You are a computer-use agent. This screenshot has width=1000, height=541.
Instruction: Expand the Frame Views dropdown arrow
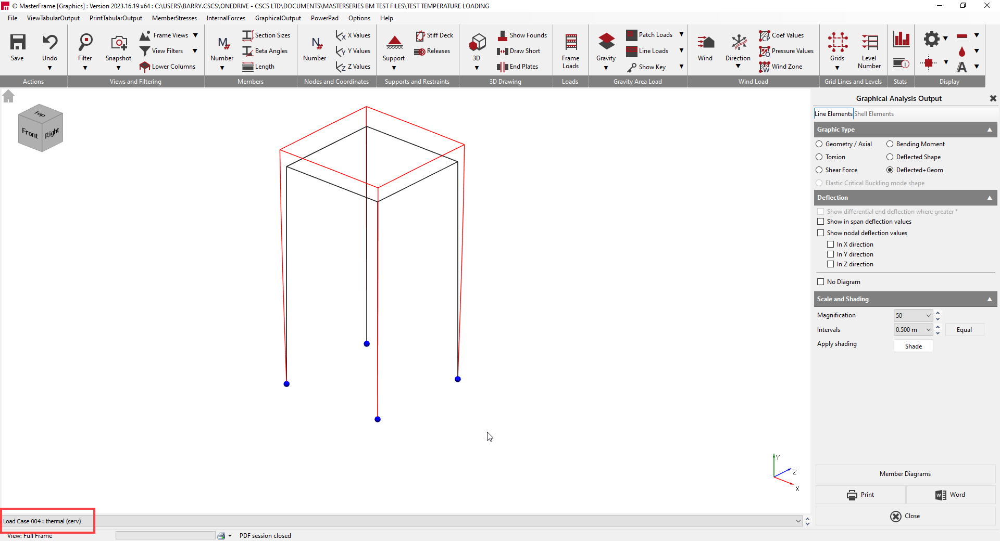pyautogui.click(x=195, y=35)
